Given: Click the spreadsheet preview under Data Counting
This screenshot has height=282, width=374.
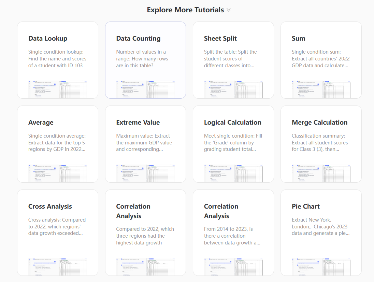Looking at the screenshot, I should pyautogui.click(x=145, y=89).
